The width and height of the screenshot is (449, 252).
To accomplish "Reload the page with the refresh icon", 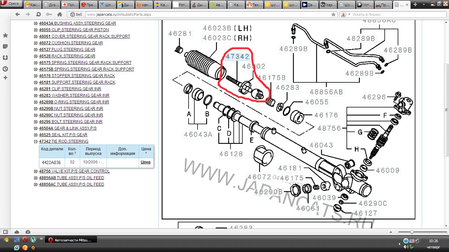I will click(x=38, y=14).
